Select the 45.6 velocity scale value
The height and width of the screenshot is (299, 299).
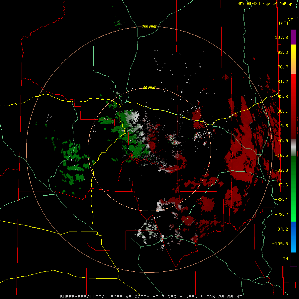(x=283, y=96)
